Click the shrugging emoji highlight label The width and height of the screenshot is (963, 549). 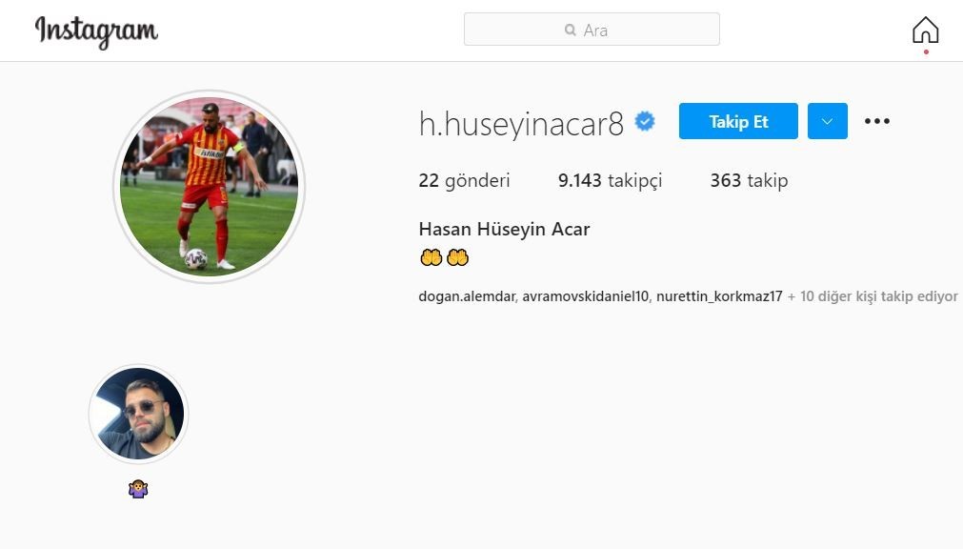point(138,489)
